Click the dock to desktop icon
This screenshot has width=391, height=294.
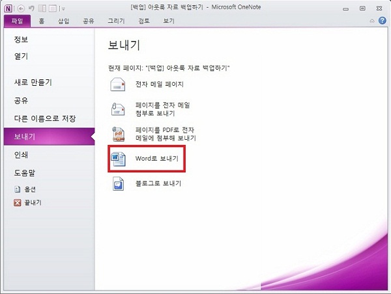point(42,8)
